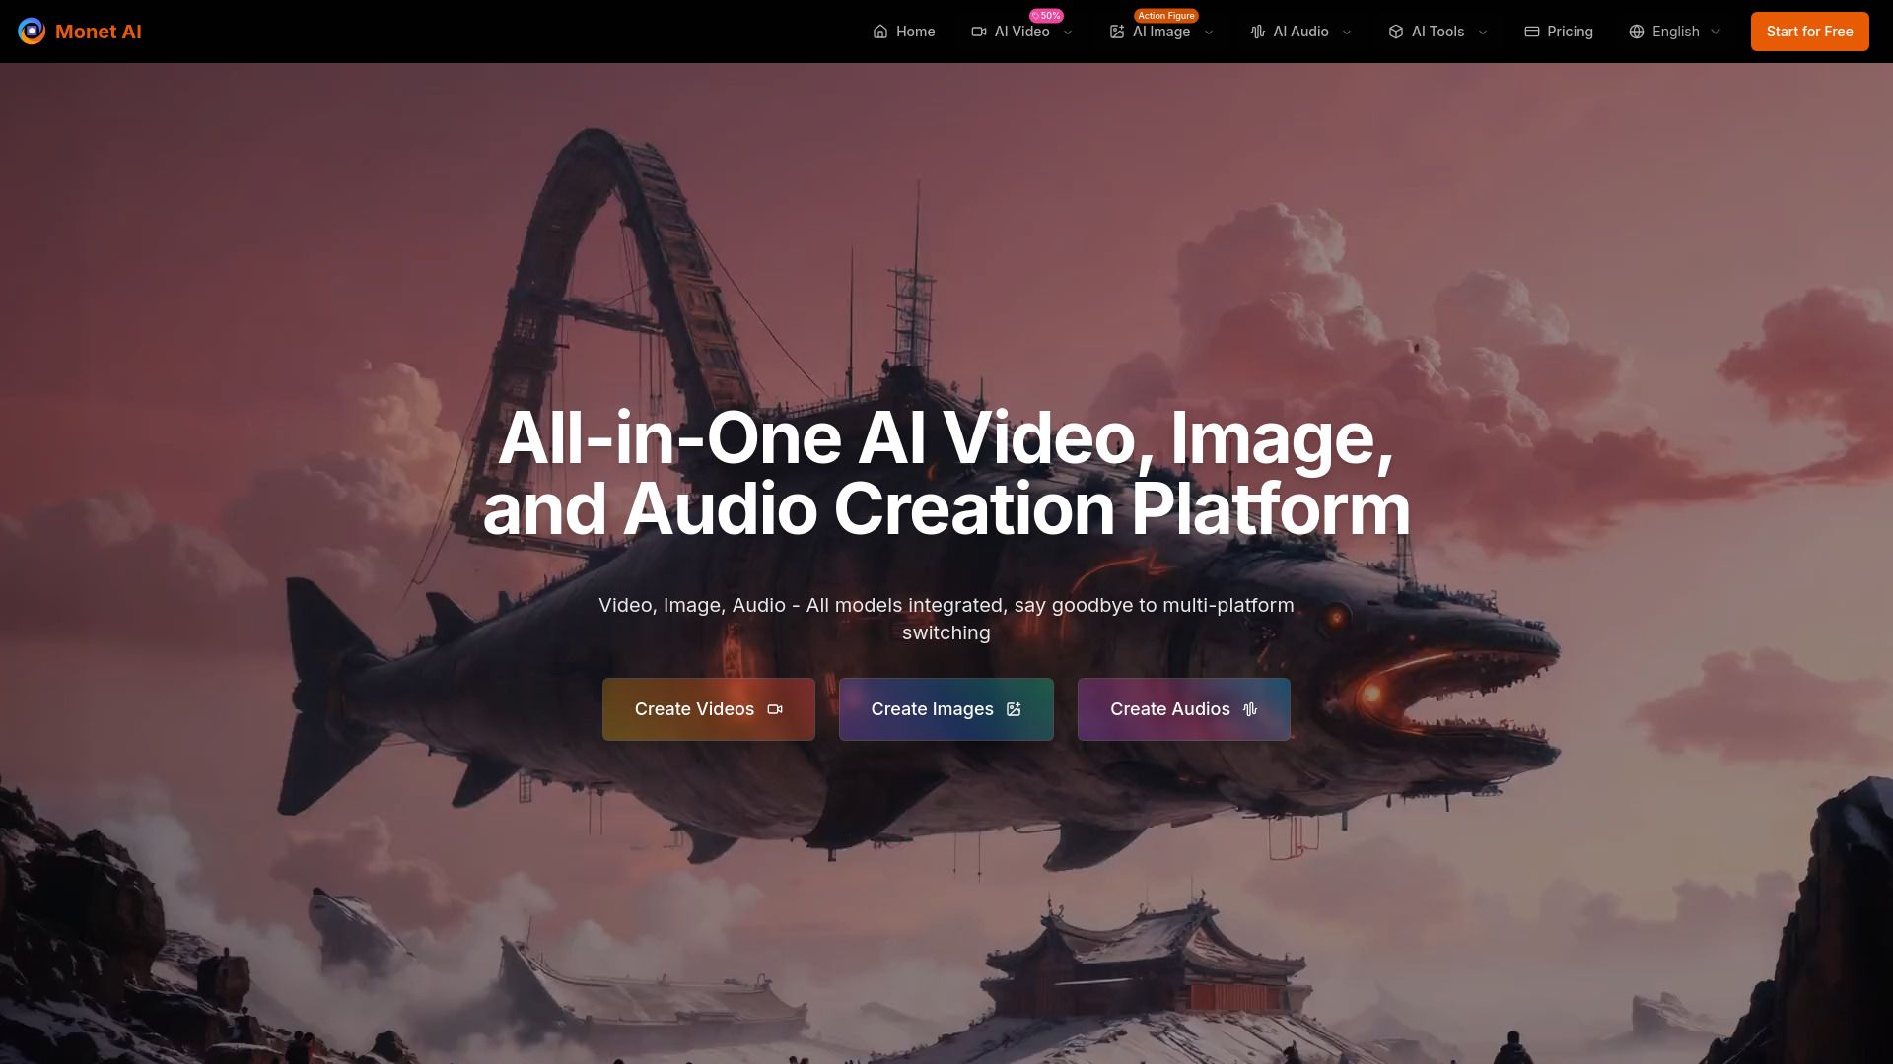Click the Create Audios button
Viewport: 1893px width, 1064px height.
(1183, 709)
